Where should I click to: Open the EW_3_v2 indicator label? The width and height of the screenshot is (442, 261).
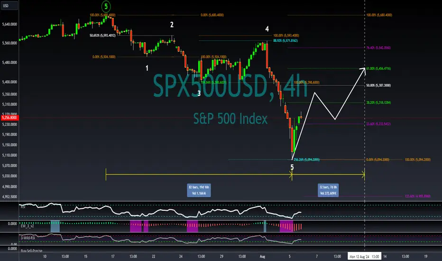coord(28,226)
